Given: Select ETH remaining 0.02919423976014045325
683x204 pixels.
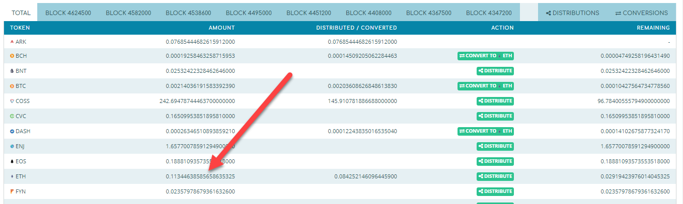Looking at the screenshot, I should pyautogui.click(x=635, y=177).
